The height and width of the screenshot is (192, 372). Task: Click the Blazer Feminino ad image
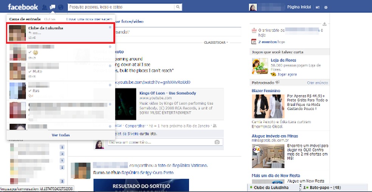pyautogui.click(x=268, y=106)
